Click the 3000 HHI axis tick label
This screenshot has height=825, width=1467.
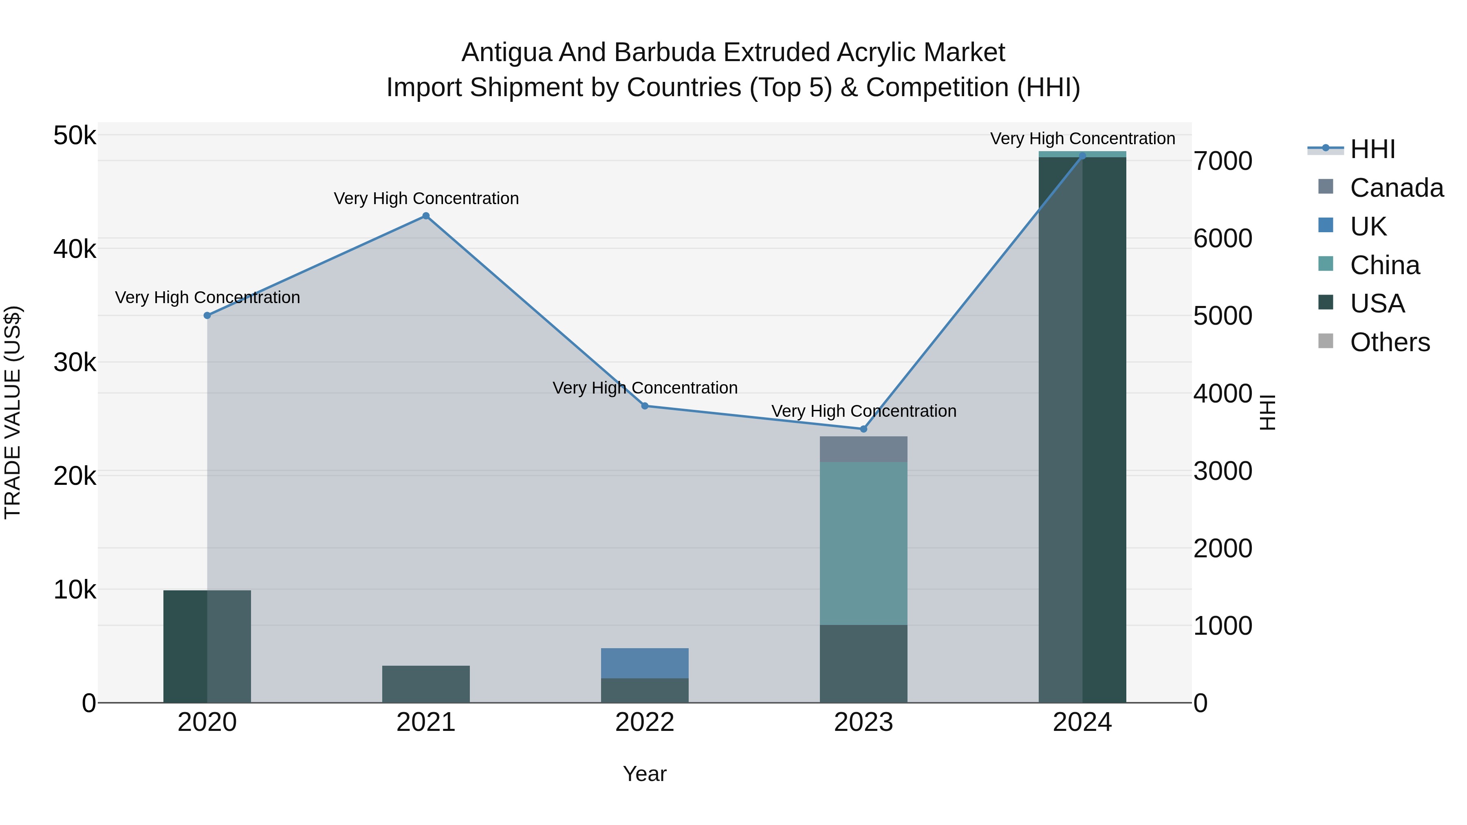pos(1222,471)
